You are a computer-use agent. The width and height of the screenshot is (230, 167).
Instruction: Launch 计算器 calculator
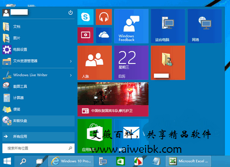click(x=38, y=98)
